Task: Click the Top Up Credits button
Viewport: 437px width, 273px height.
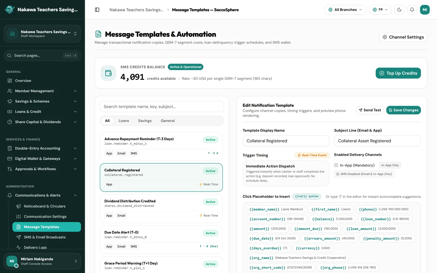Action: (x=398, y=73)
